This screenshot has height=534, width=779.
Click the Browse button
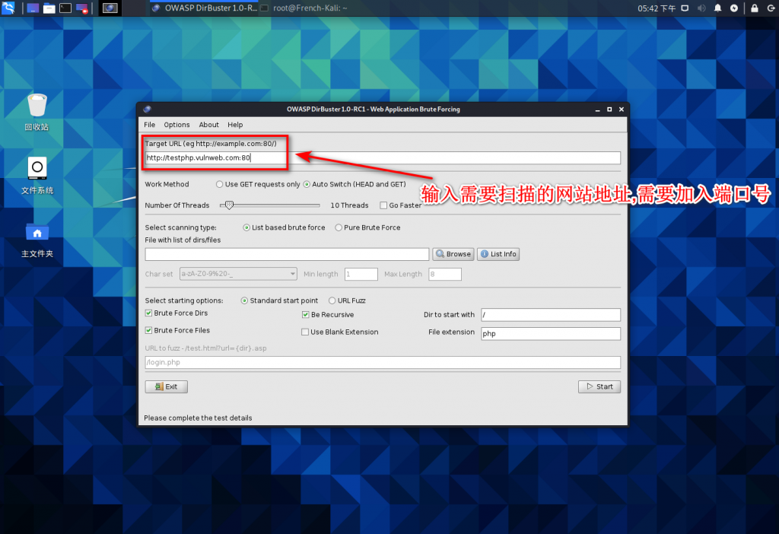(453, 254)
